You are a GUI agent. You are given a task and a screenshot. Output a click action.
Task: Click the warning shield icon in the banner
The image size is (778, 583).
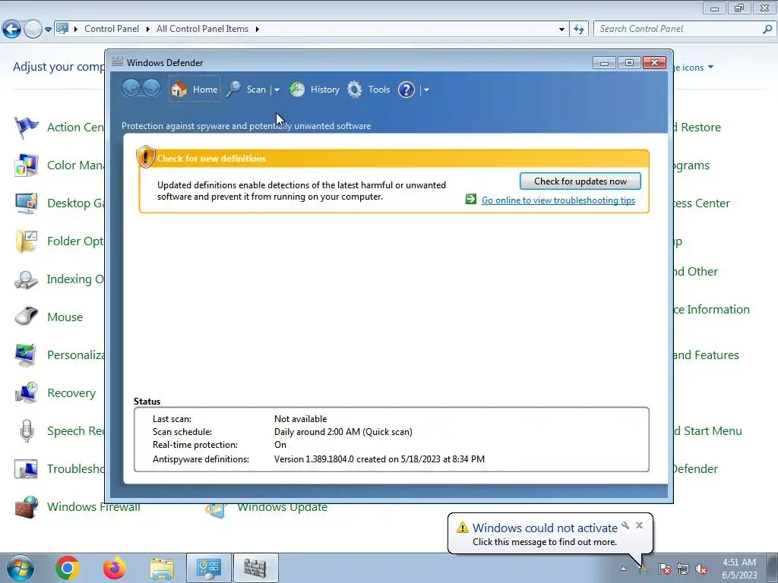click(145, 156)
